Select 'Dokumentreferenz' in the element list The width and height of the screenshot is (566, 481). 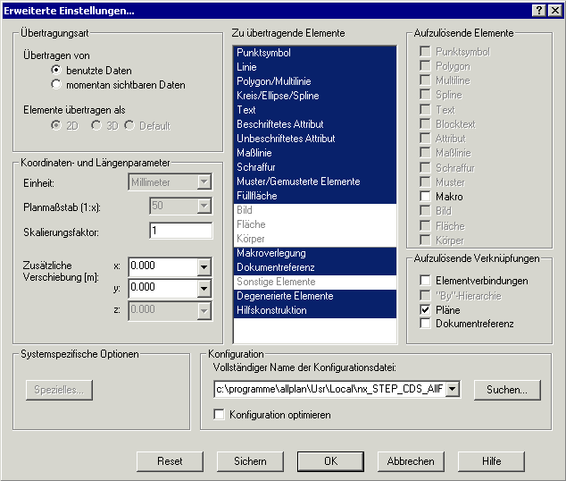[315, 267]
